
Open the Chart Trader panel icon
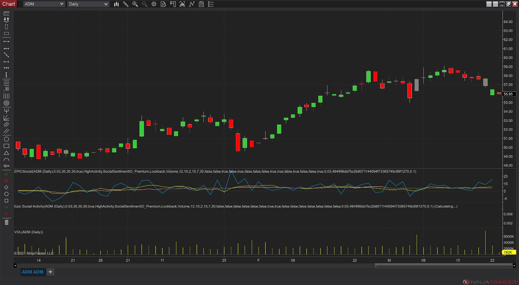point(173,4)
